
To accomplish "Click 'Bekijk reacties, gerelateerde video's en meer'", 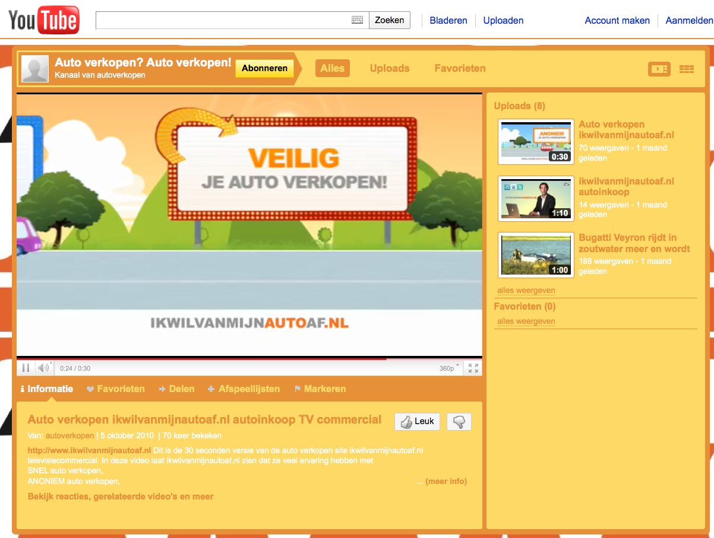I will tap(121, 496).
